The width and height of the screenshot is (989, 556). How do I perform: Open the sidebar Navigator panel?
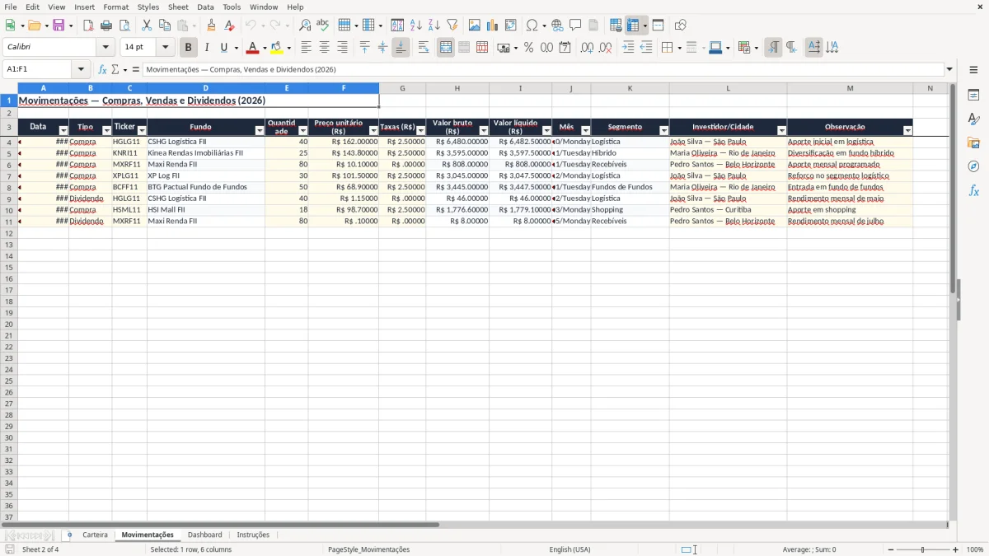point(973,166)
